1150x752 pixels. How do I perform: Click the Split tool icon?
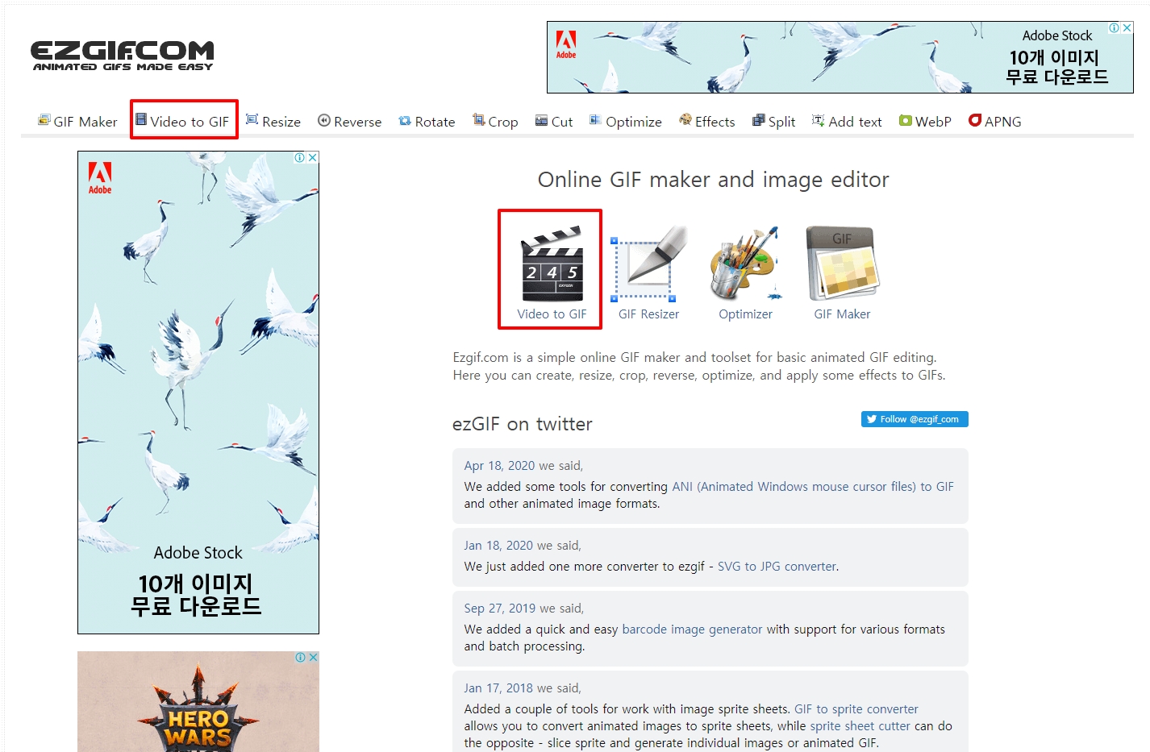click(x=758, y=120)
